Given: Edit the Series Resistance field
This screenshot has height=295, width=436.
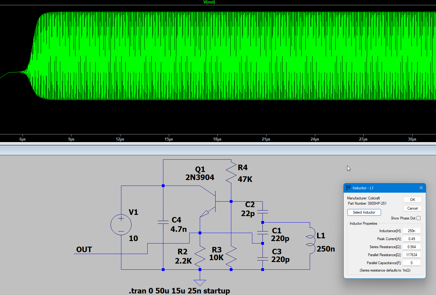Looking at the screenshot, I should tap(412, 247).
